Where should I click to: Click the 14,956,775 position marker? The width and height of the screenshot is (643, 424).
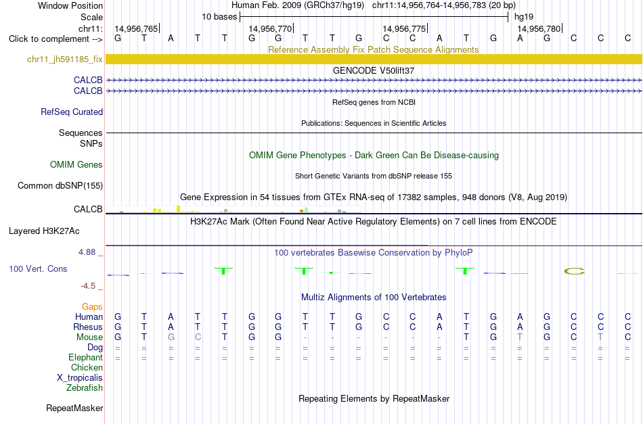tap(404, 28)
